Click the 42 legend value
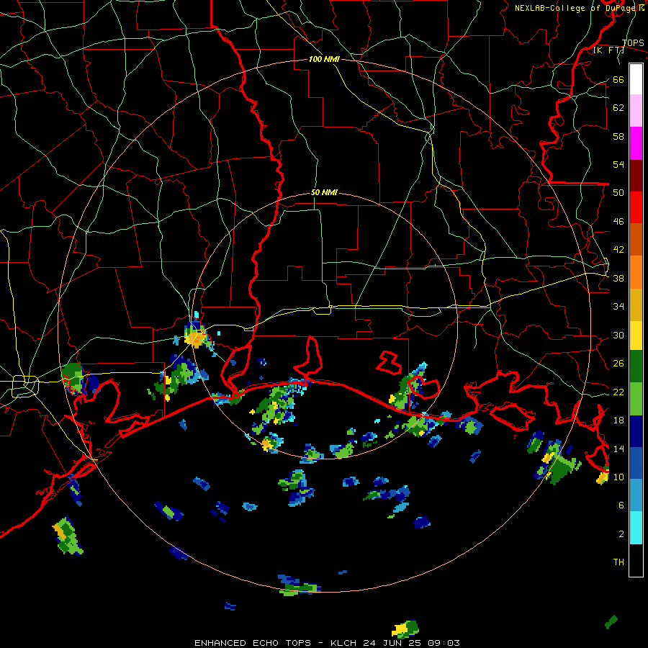This screenshot has height=648, width=648. coord(618,249)
